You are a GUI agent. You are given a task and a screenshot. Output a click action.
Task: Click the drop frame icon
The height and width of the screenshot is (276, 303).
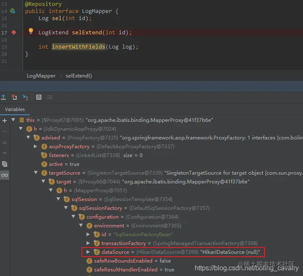14,97
